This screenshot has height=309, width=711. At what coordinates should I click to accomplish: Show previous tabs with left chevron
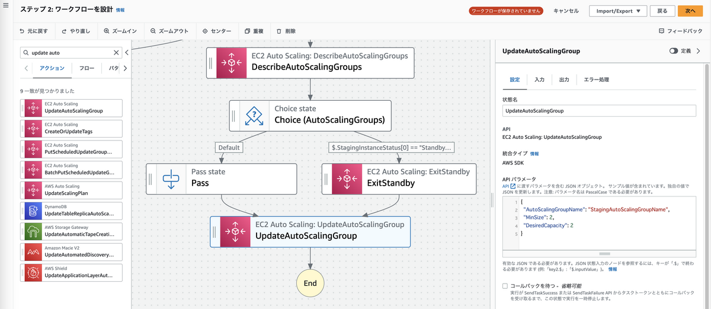(27, 68)
